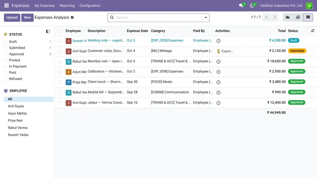Image resolution: width=317 pixels, height=178 pixels.
Task: Switch to graph view
Action: tap(288, 17)
